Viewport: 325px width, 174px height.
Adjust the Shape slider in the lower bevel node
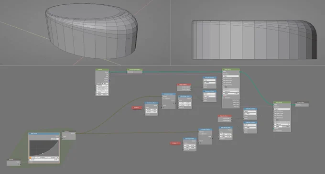[282, 126]
